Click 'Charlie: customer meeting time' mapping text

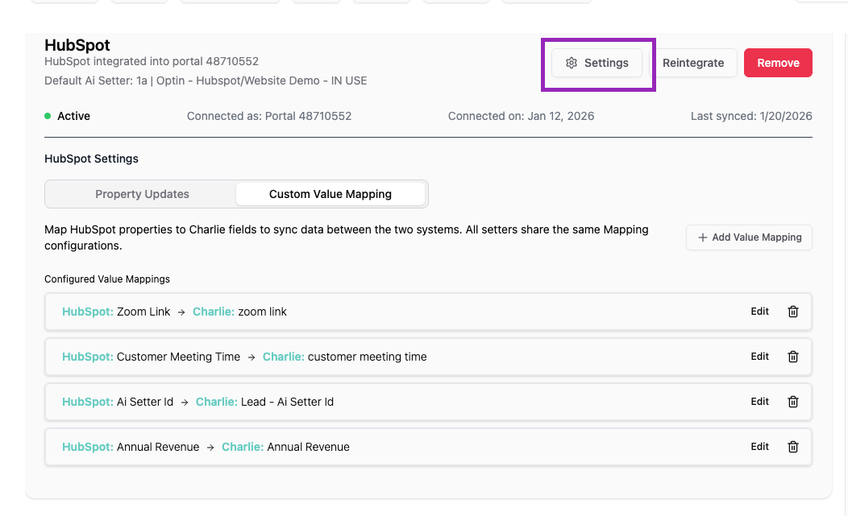pos(344,357)
